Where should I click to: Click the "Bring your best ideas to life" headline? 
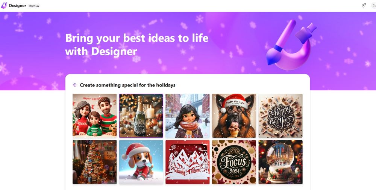[x=137, y=38]
